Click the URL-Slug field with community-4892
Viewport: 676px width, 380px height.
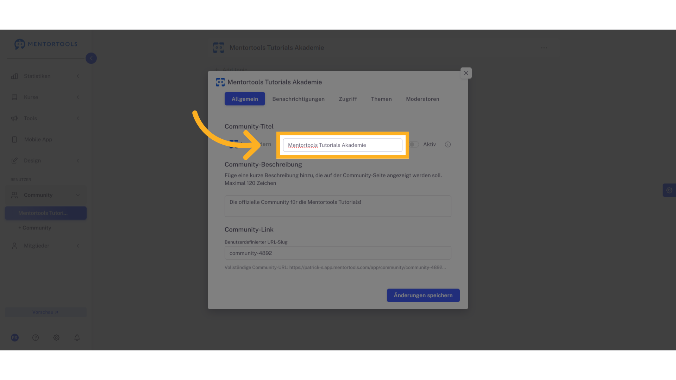pos(338,253)
